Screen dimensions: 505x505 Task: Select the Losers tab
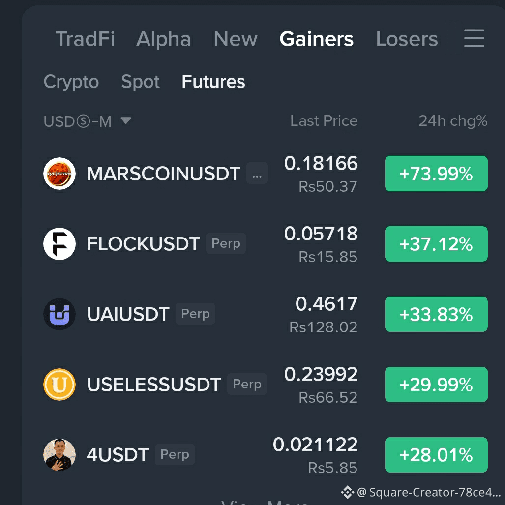coord(407,39)
